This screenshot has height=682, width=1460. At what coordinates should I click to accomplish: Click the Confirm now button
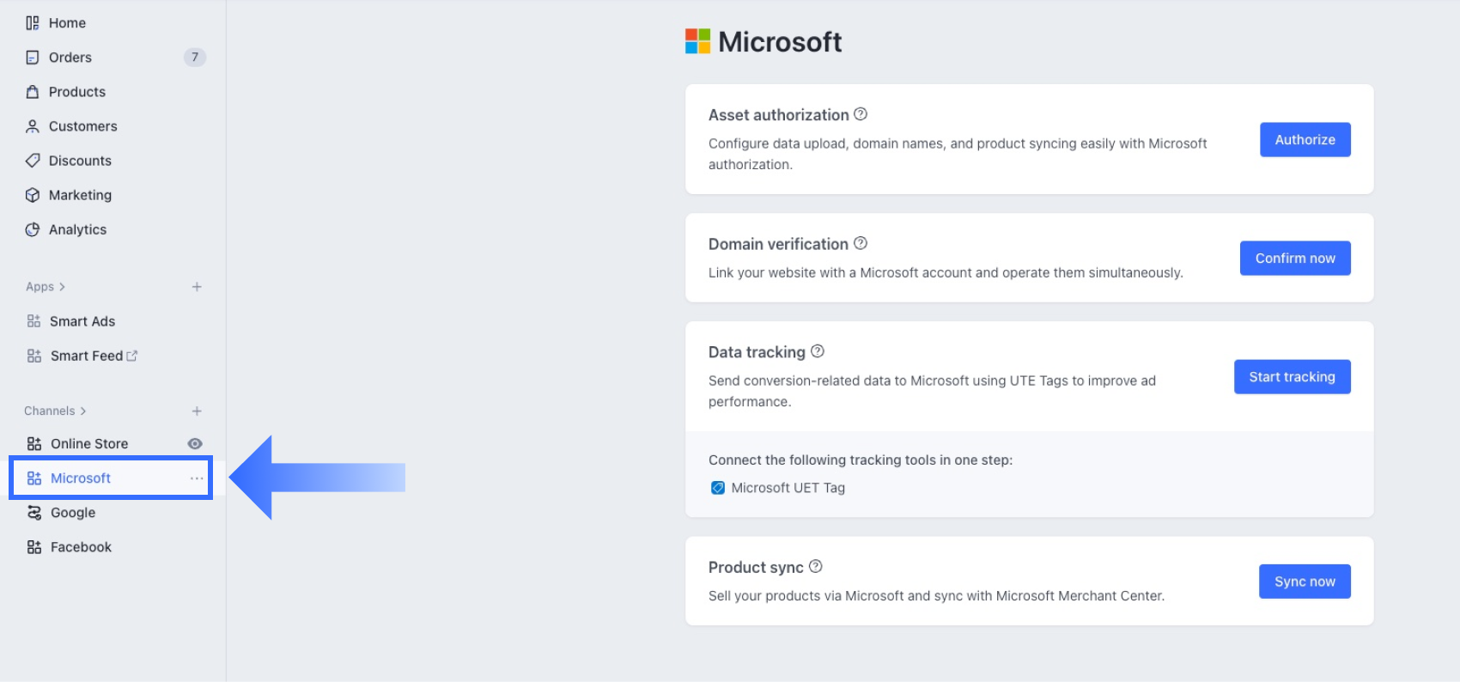[x=1295, y=259]
